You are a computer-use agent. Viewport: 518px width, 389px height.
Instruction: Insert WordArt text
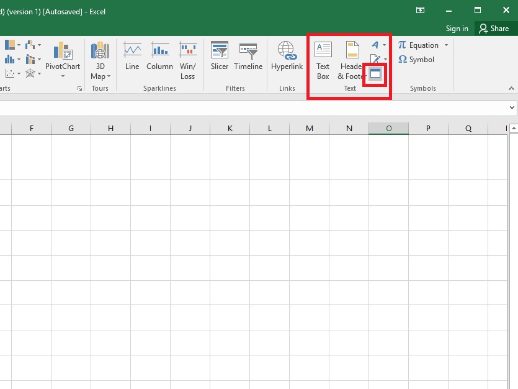375,45
